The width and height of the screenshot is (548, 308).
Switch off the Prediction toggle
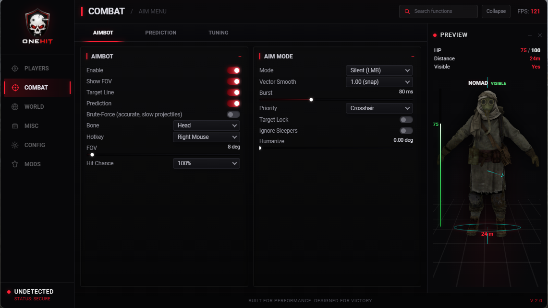(233, 103)
